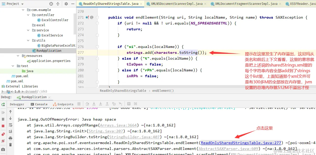Click the up arrow in console sidebar
This screenshot has width=316, height=155.
point(10,112)
